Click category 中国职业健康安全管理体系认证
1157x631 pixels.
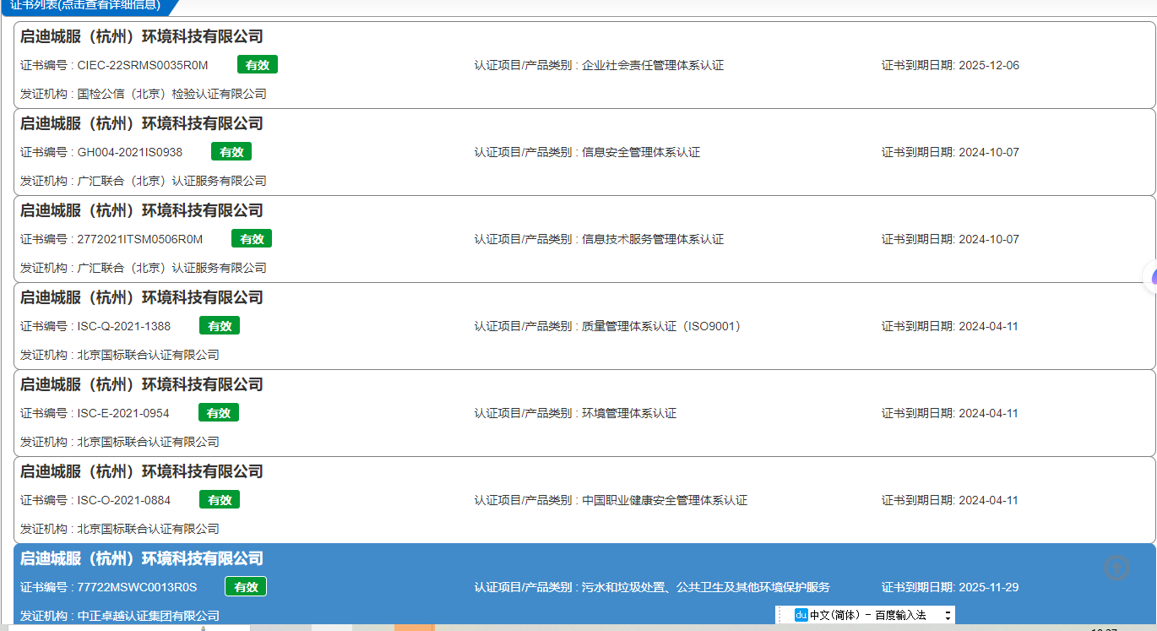pyautogui.click(x=665, y=500)
